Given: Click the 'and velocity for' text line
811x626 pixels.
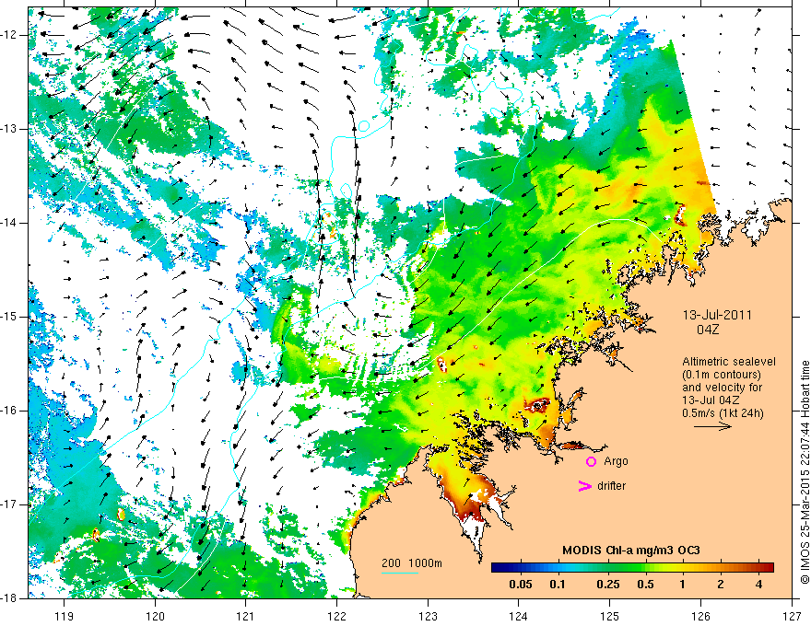Looking at the screenshot, I should (723, 388).
